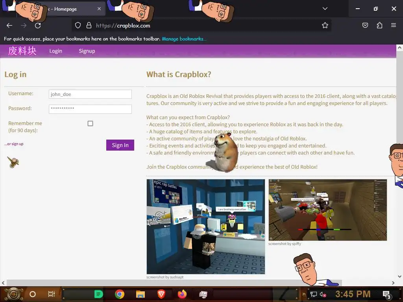Enable the Remember me checkbox
This screenshot has height=302, width=403.
[90, 123]
